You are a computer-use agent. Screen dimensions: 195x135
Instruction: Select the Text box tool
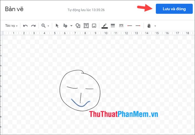(86, 26)
